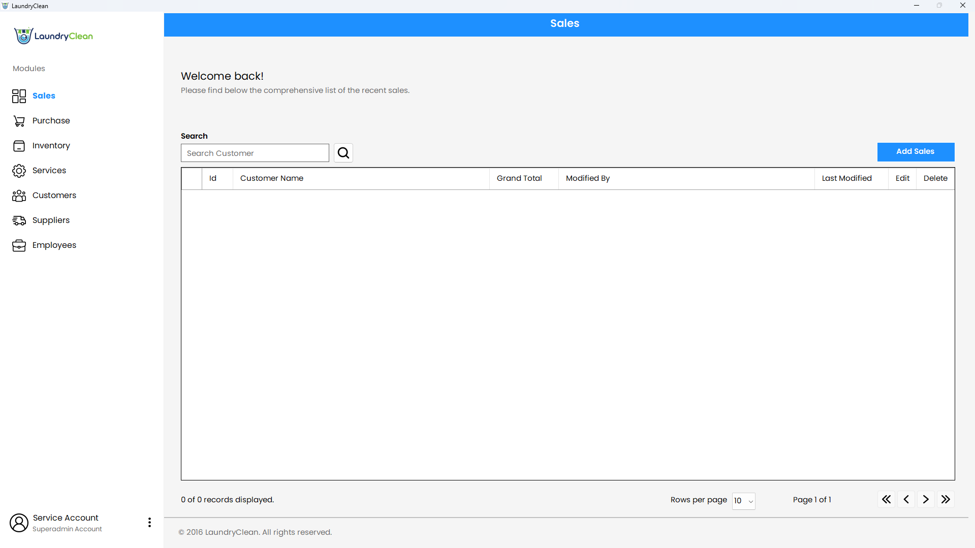This screenshot has height=548, width=975.
Task: Click the Suppliers truck icon
Action: (x=19, y=220)
